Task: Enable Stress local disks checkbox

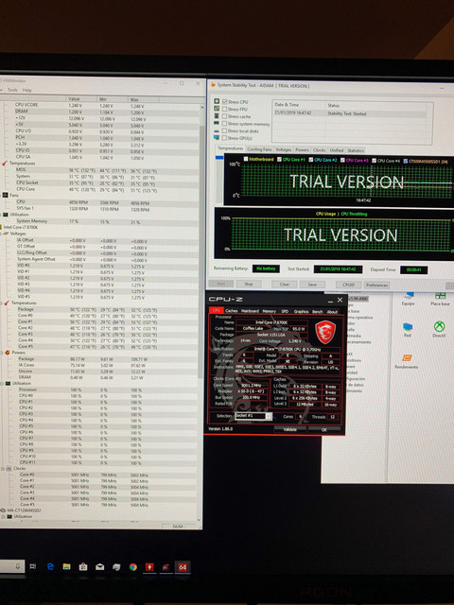Action: (224, 130)
